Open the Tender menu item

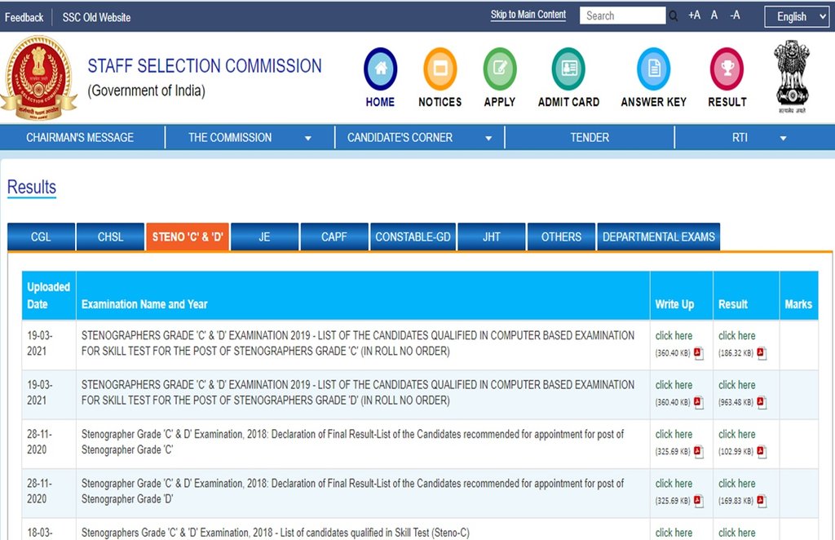[590, 137]
